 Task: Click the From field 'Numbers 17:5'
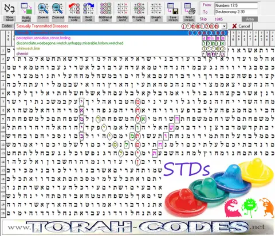[236, 5]
